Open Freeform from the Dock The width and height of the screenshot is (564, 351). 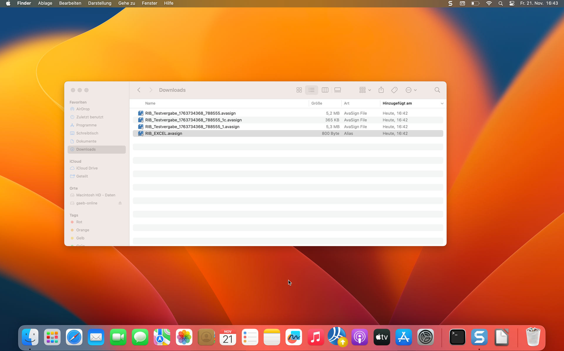(294, 337)
